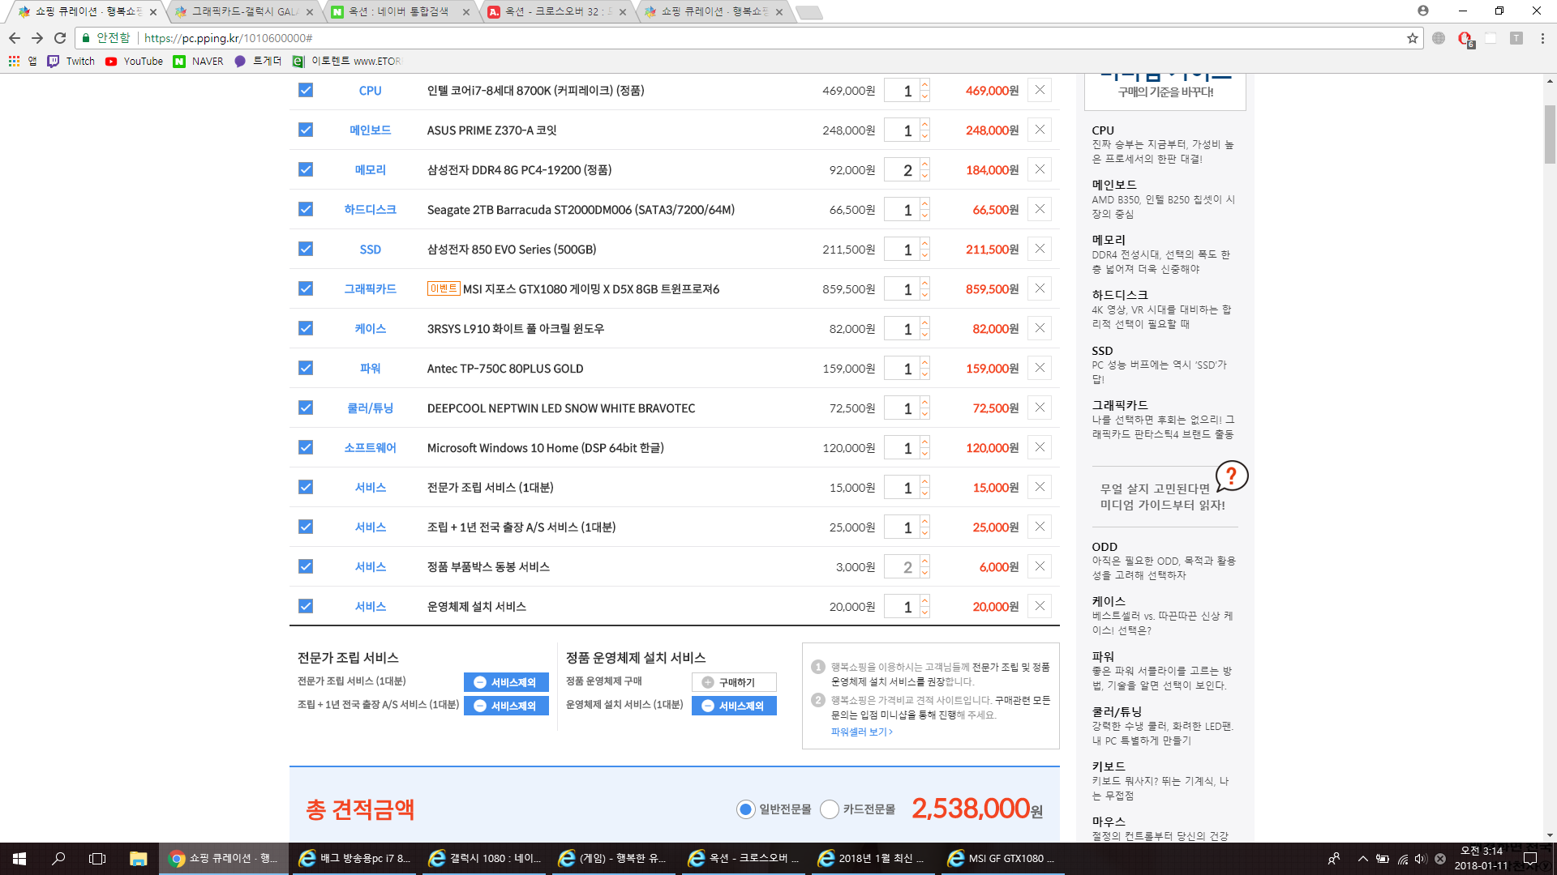Open the Chrome menu (three dots)

click(1542, 38)
